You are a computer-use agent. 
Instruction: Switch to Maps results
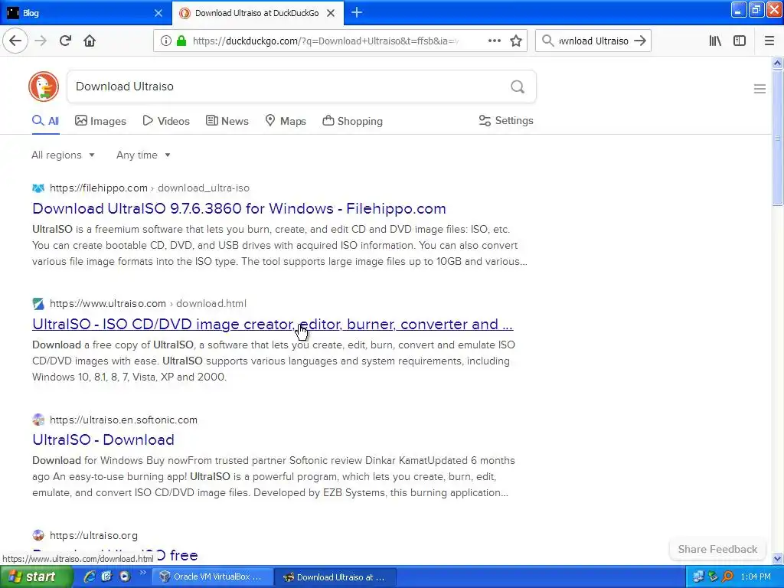coord(286,121)
